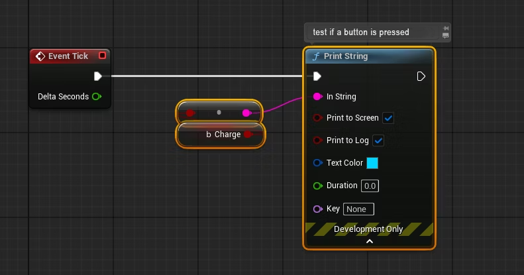Click the conversion node magenta output pin
Viewport: 524px width, 275px height.
point(246,113)
